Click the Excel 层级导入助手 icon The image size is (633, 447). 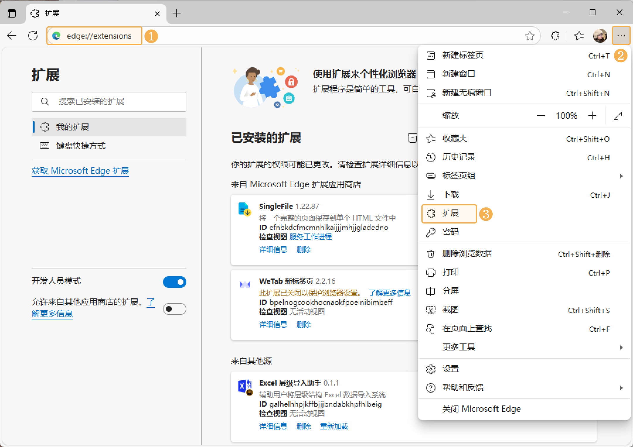[x=245, y=387]
